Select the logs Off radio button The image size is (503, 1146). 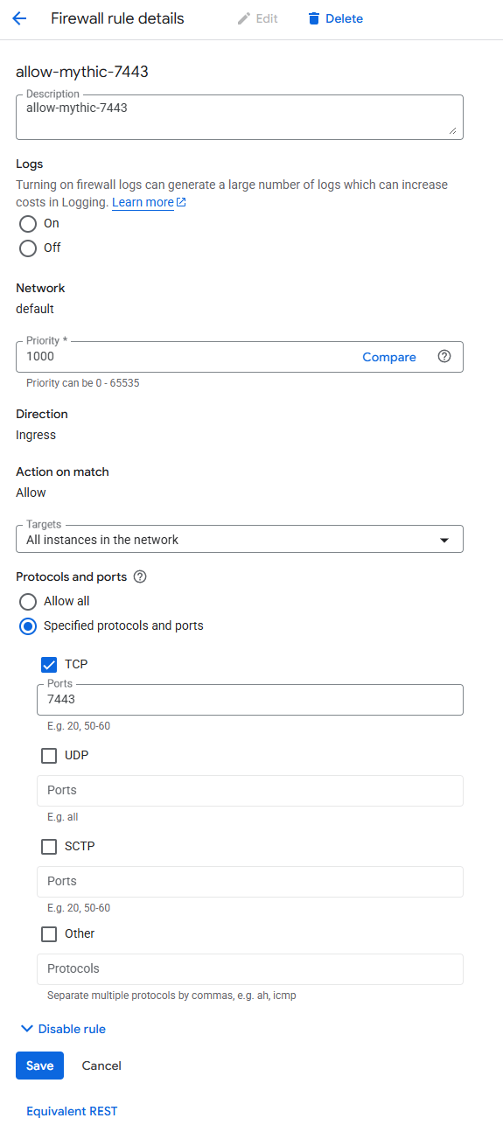28,248
